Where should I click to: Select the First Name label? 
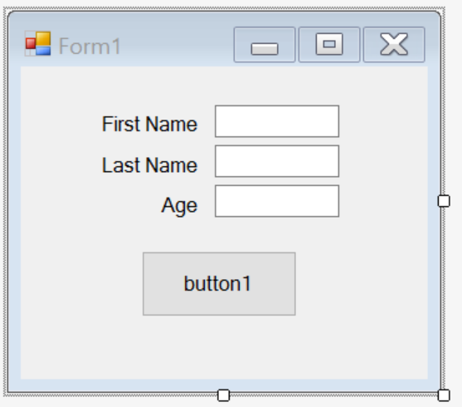[x=149, y=124]
